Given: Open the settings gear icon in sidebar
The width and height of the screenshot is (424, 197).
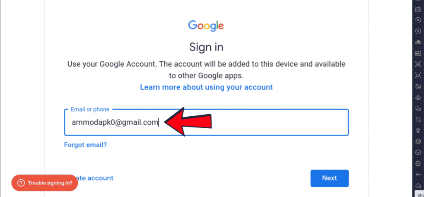Looking at the screenshot, I should pyautogui.click(x=418, y=163).
